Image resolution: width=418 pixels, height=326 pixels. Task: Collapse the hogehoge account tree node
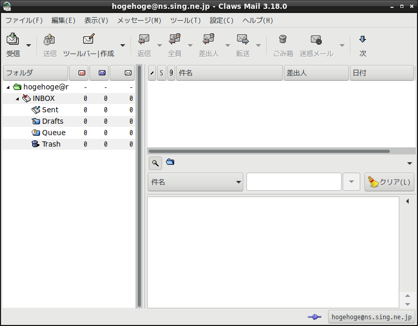point(8,87)
